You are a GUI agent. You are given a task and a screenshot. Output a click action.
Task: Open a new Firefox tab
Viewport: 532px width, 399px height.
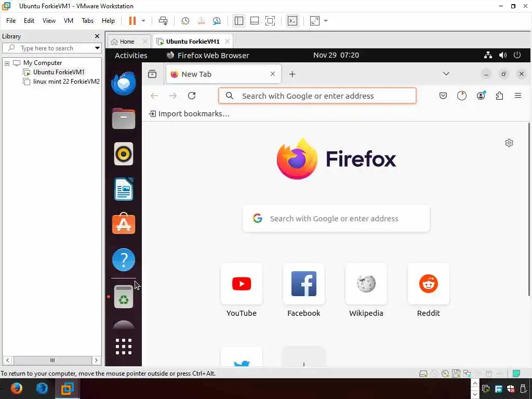tap(292, 74)
